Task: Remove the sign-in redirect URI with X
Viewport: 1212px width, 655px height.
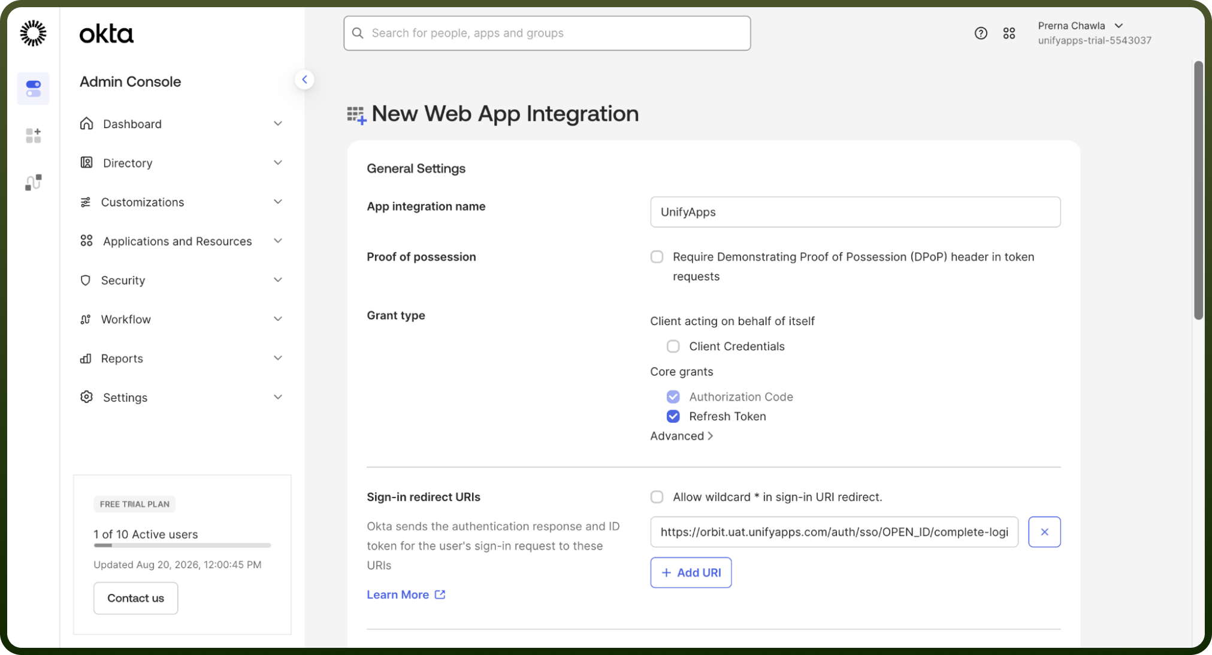Action: (x=1044, y=532)
